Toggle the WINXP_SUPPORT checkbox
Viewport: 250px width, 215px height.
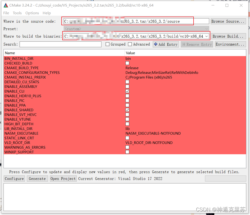pyautogui.click(x=127, y=152)
